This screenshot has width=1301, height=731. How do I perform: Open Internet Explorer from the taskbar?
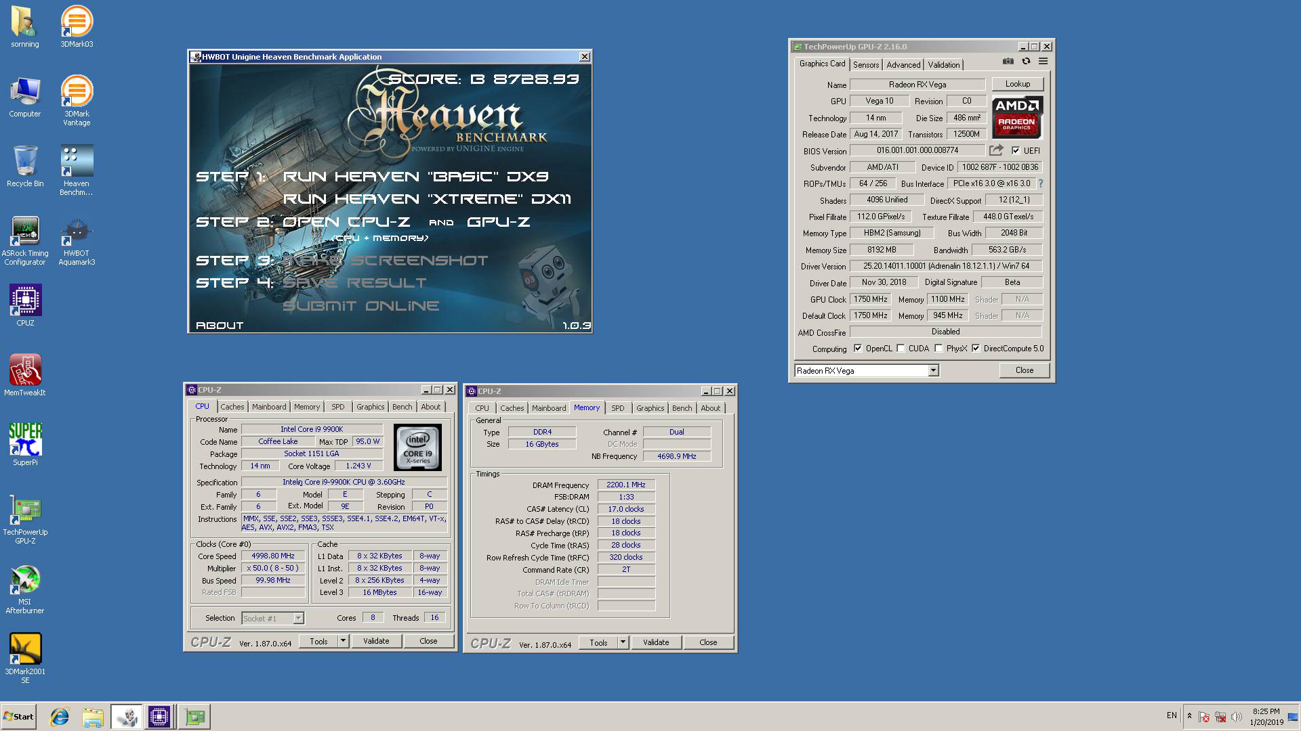pos(60,717)
